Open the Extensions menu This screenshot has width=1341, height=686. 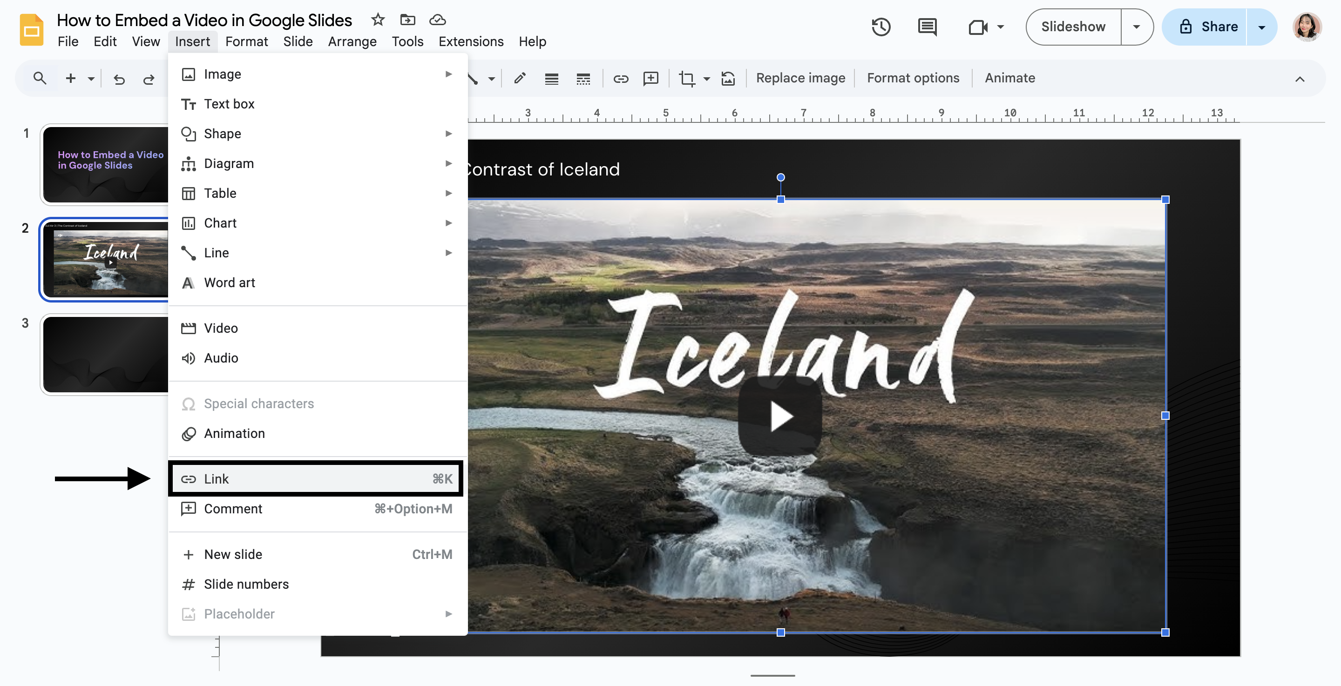click(x=471, y=41)
